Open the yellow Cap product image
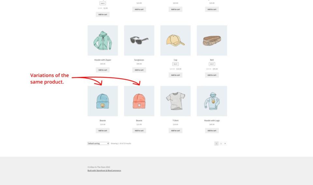The width and height of the screenshot is (313, 185). (175, 40)
